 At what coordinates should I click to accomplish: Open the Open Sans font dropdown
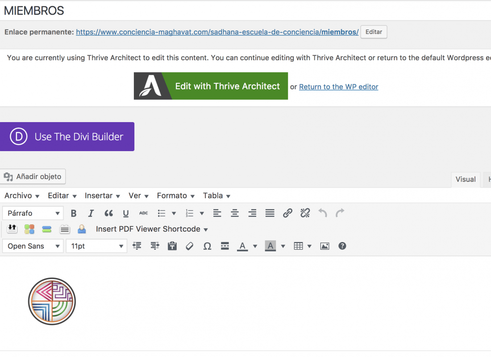33,246
